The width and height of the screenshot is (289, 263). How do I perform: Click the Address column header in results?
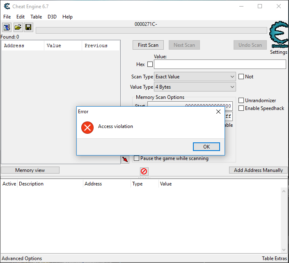click(23, 46)
